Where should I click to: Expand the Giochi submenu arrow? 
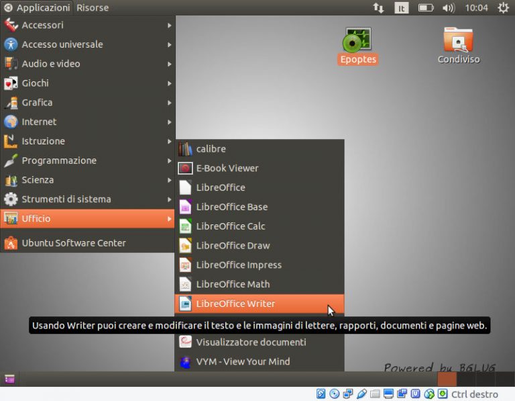coord(169,83)
